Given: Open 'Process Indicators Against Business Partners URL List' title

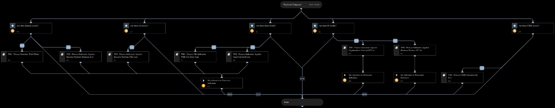Looking at the screenshot, I should point(128,55).
